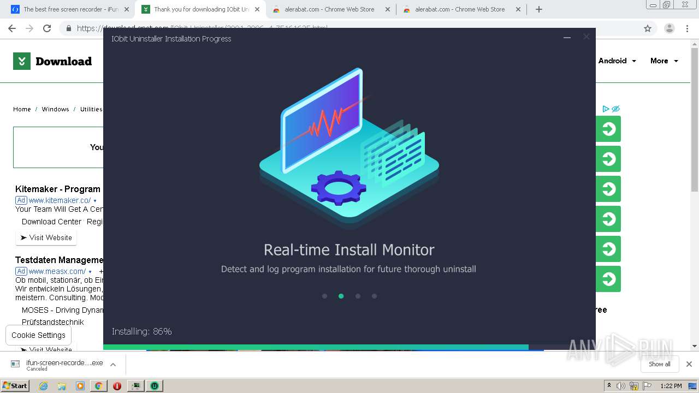Open the Chrome profile avatar
The image size is (699, 393).
tap(669, 28)
